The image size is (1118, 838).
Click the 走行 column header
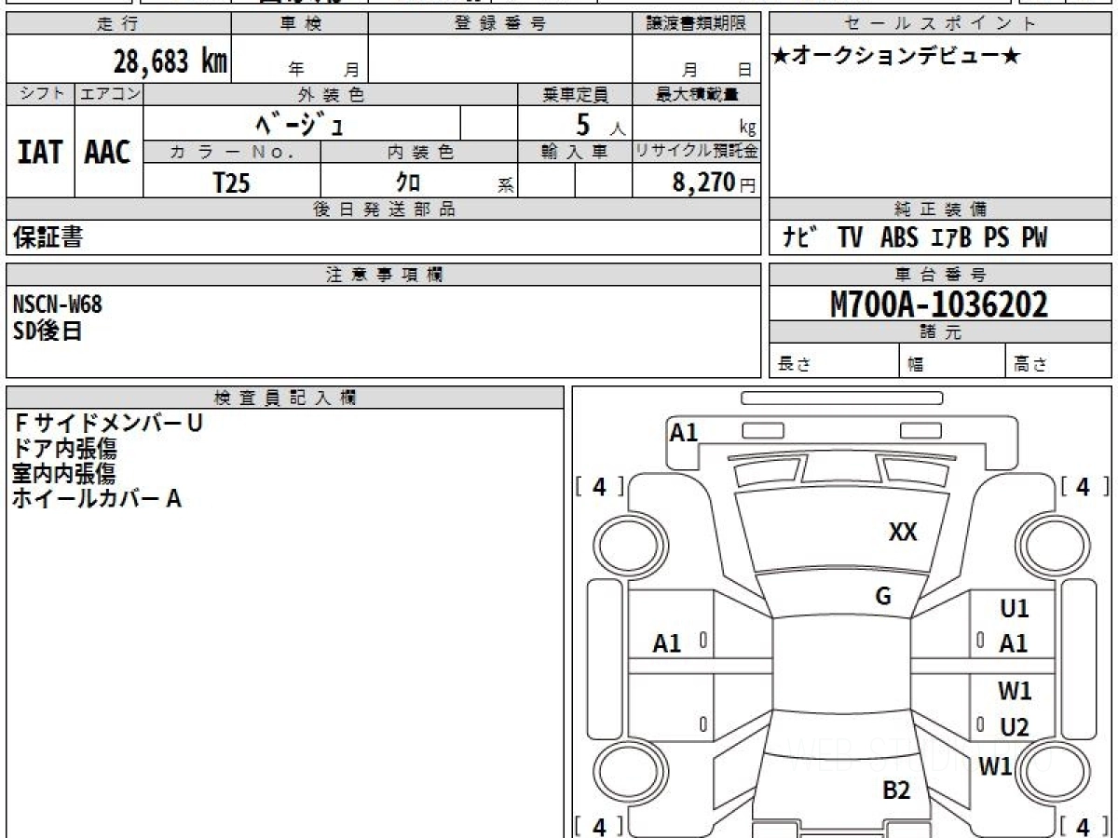[118, 24]
